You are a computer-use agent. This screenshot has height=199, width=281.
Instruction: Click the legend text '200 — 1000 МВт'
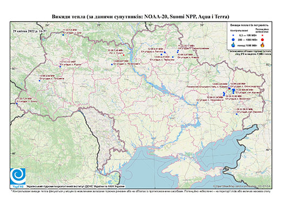click(x=248, y=39)
